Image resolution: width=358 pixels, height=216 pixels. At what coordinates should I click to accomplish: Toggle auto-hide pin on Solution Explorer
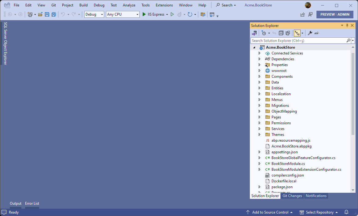pos(347,26)
